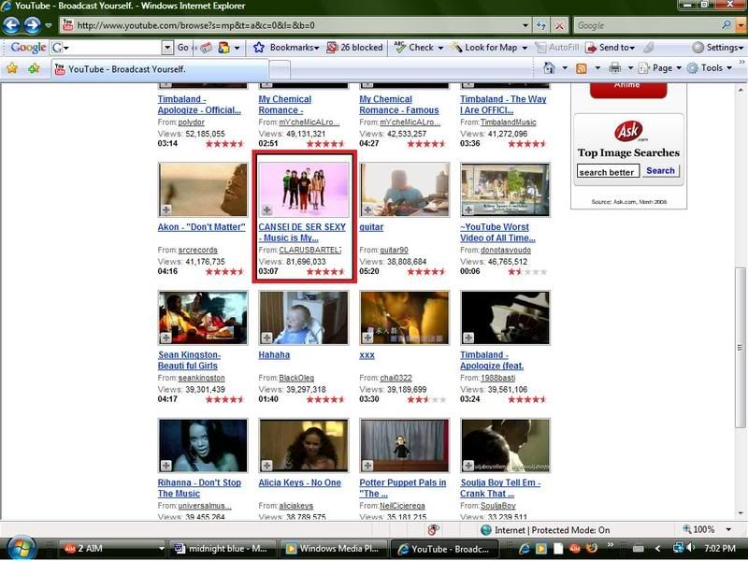Click the Home icon in the command bar
Viewport: 748px width, 561px height.
[549, 68]
